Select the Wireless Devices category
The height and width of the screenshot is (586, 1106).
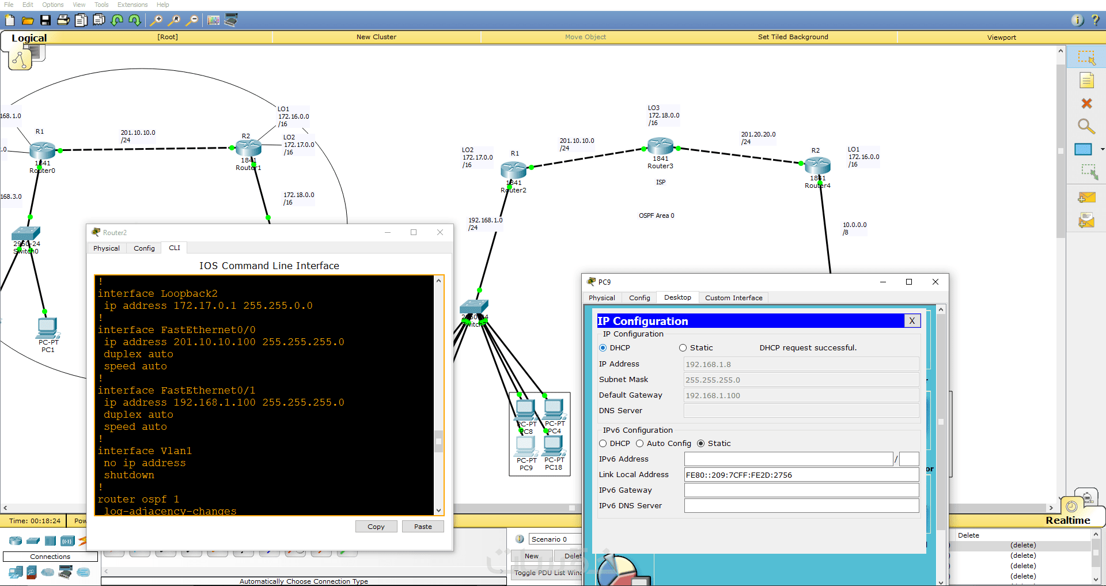pos(67,541)
